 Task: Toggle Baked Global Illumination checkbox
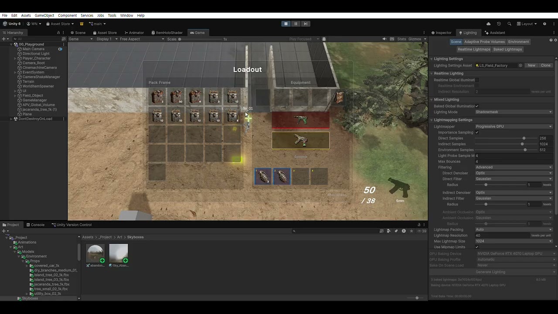477,106
